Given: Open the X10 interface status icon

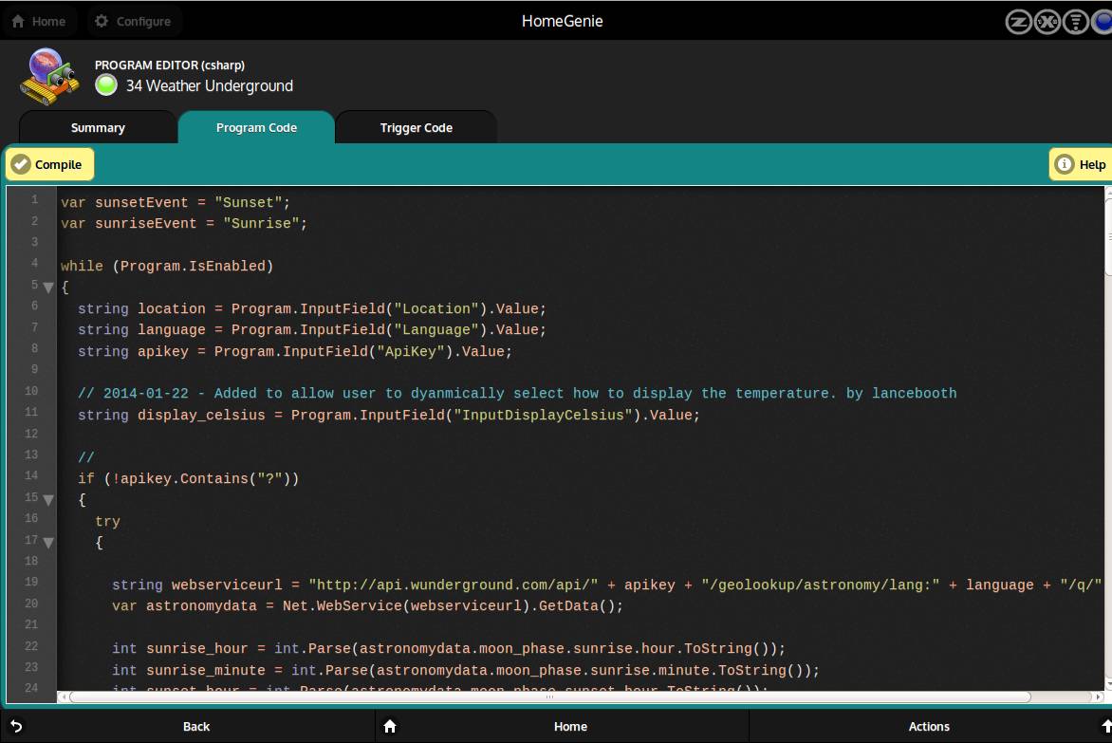Looking at the screenshot, I should pos(1047,22).
